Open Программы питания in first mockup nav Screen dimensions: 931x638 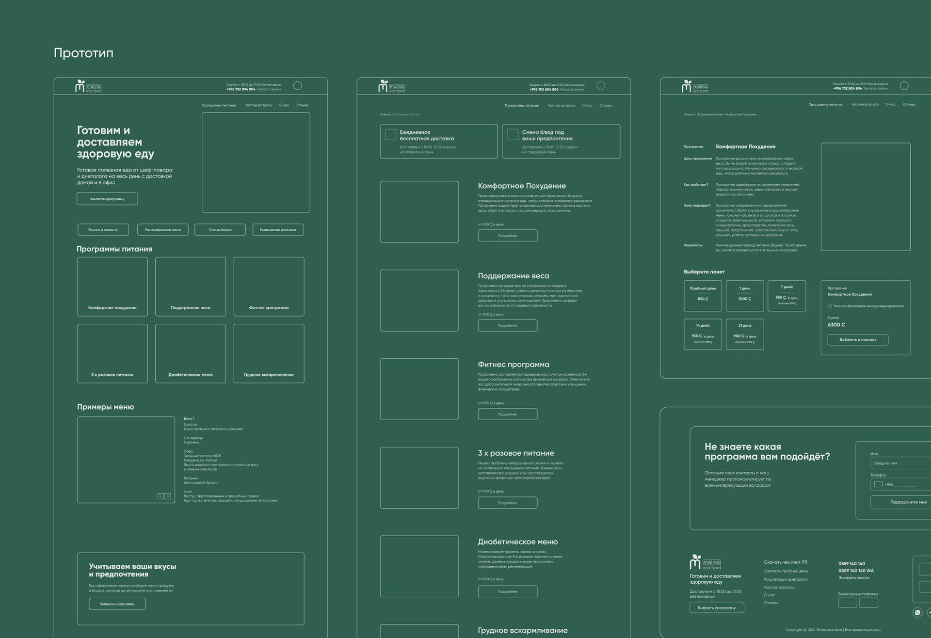coord(218,105)
